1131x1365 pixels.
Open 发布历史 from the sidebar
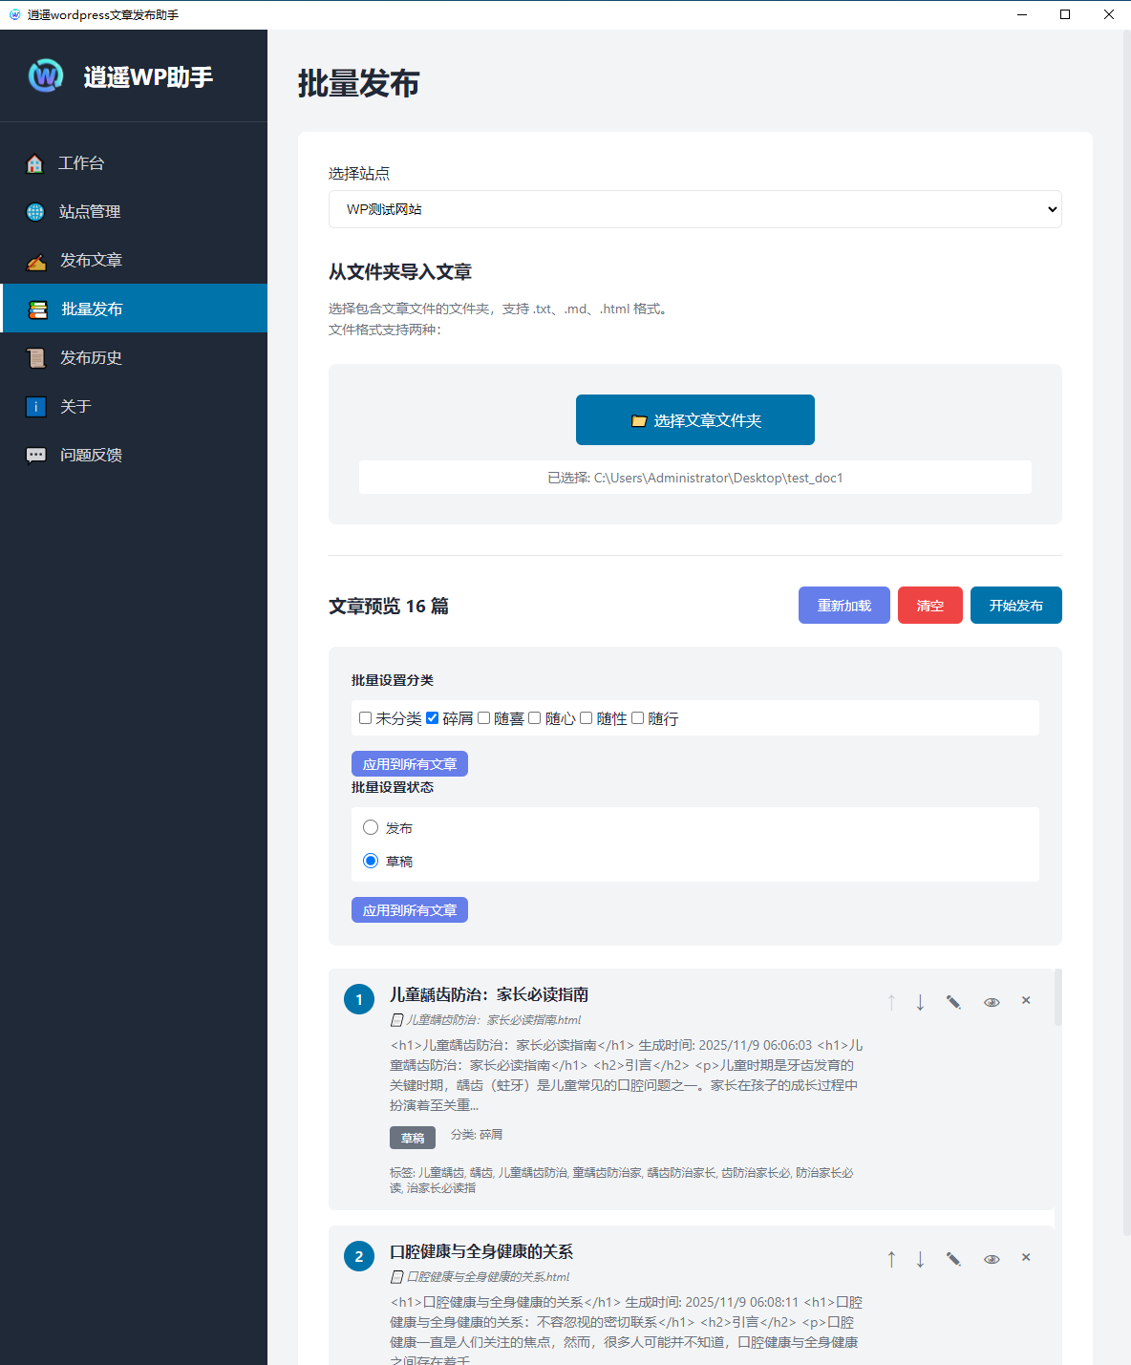coord(91,358)
